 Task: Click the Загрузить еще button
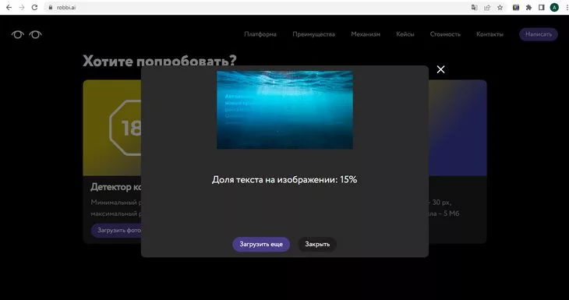point(261,244)
